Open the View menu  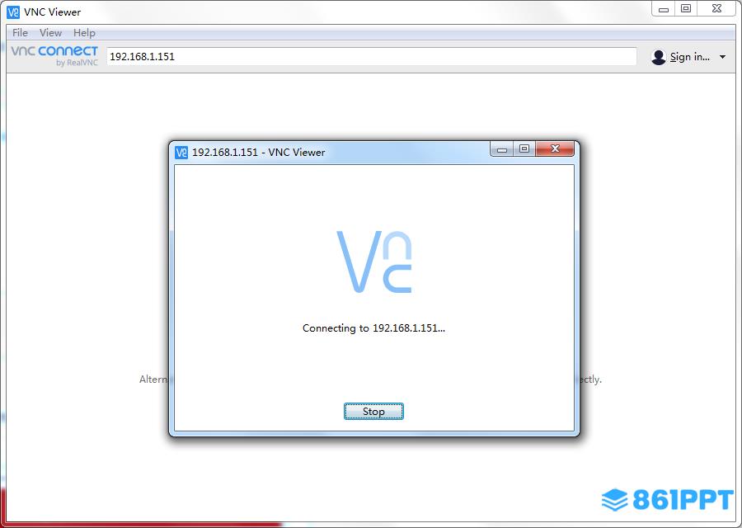click(x=50, y=33)
